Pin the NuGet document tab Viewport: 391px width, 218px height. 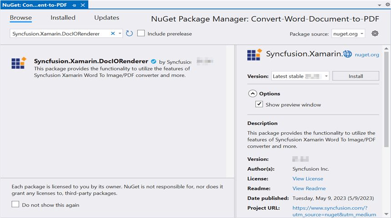[74, 5]
